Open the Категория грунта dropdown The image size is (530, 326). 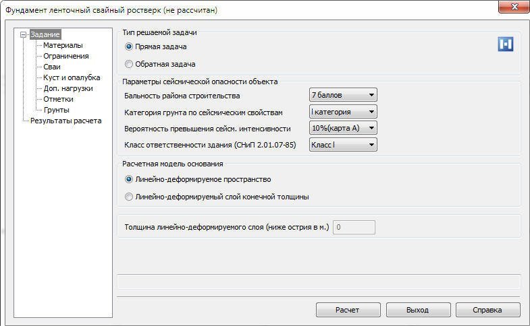[x=343, y=112]
